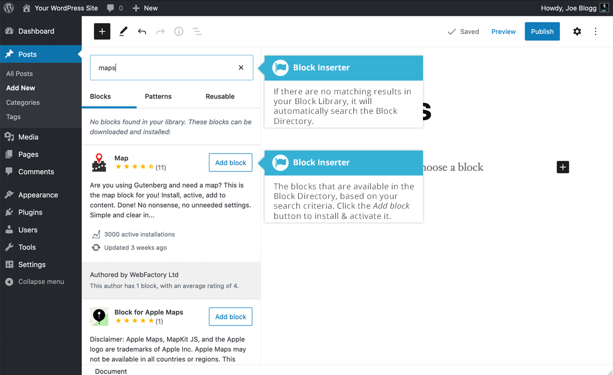
Task: Undo the last change with back arrow
Action: [142, 31]
